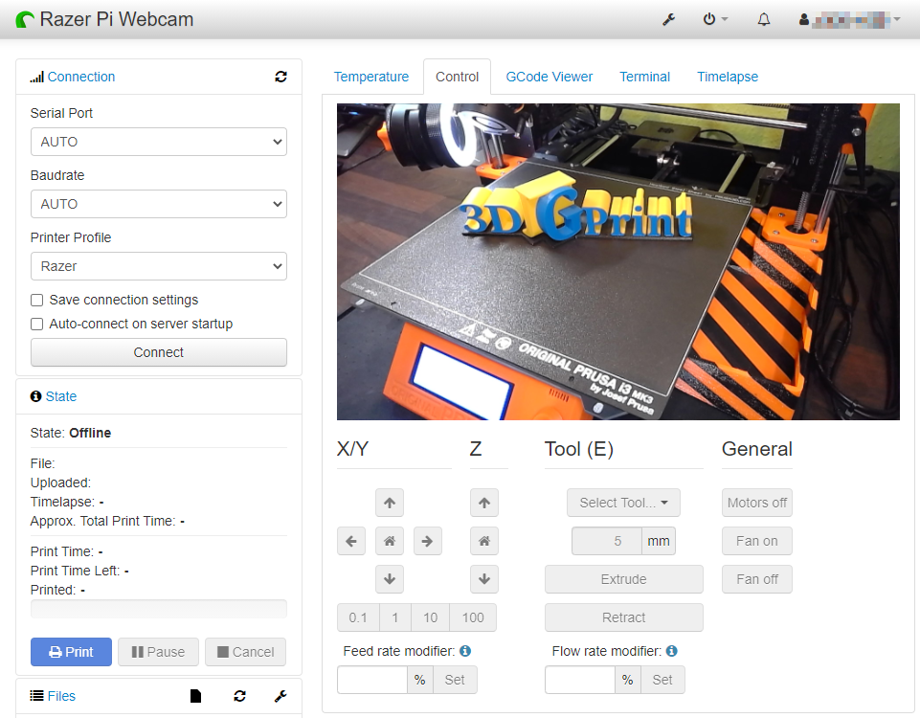The image size is (920, 718).
Task: Refresh the Files list
Action: click(239, 696)
